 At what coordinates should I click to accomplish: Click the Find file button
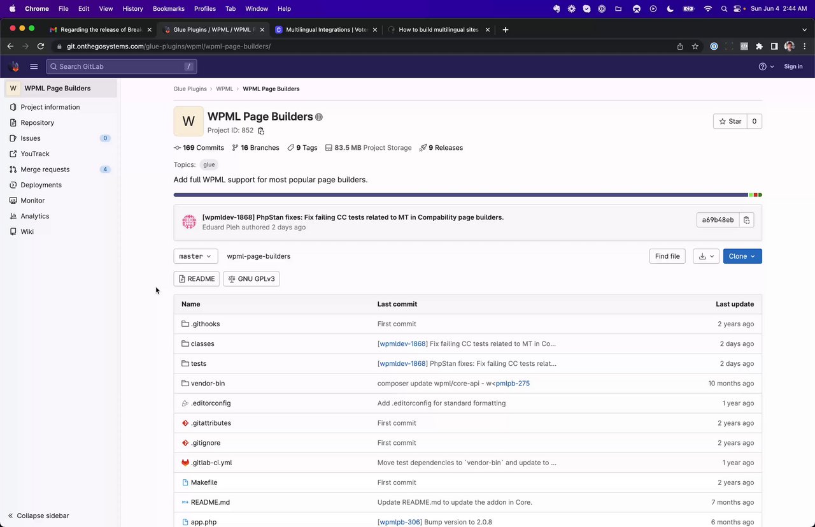[667, 256]
